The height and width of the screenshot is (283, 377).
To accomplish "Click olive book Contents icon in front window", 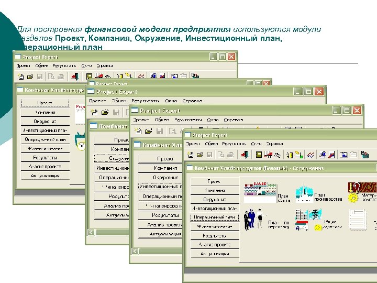I will 259,155.
